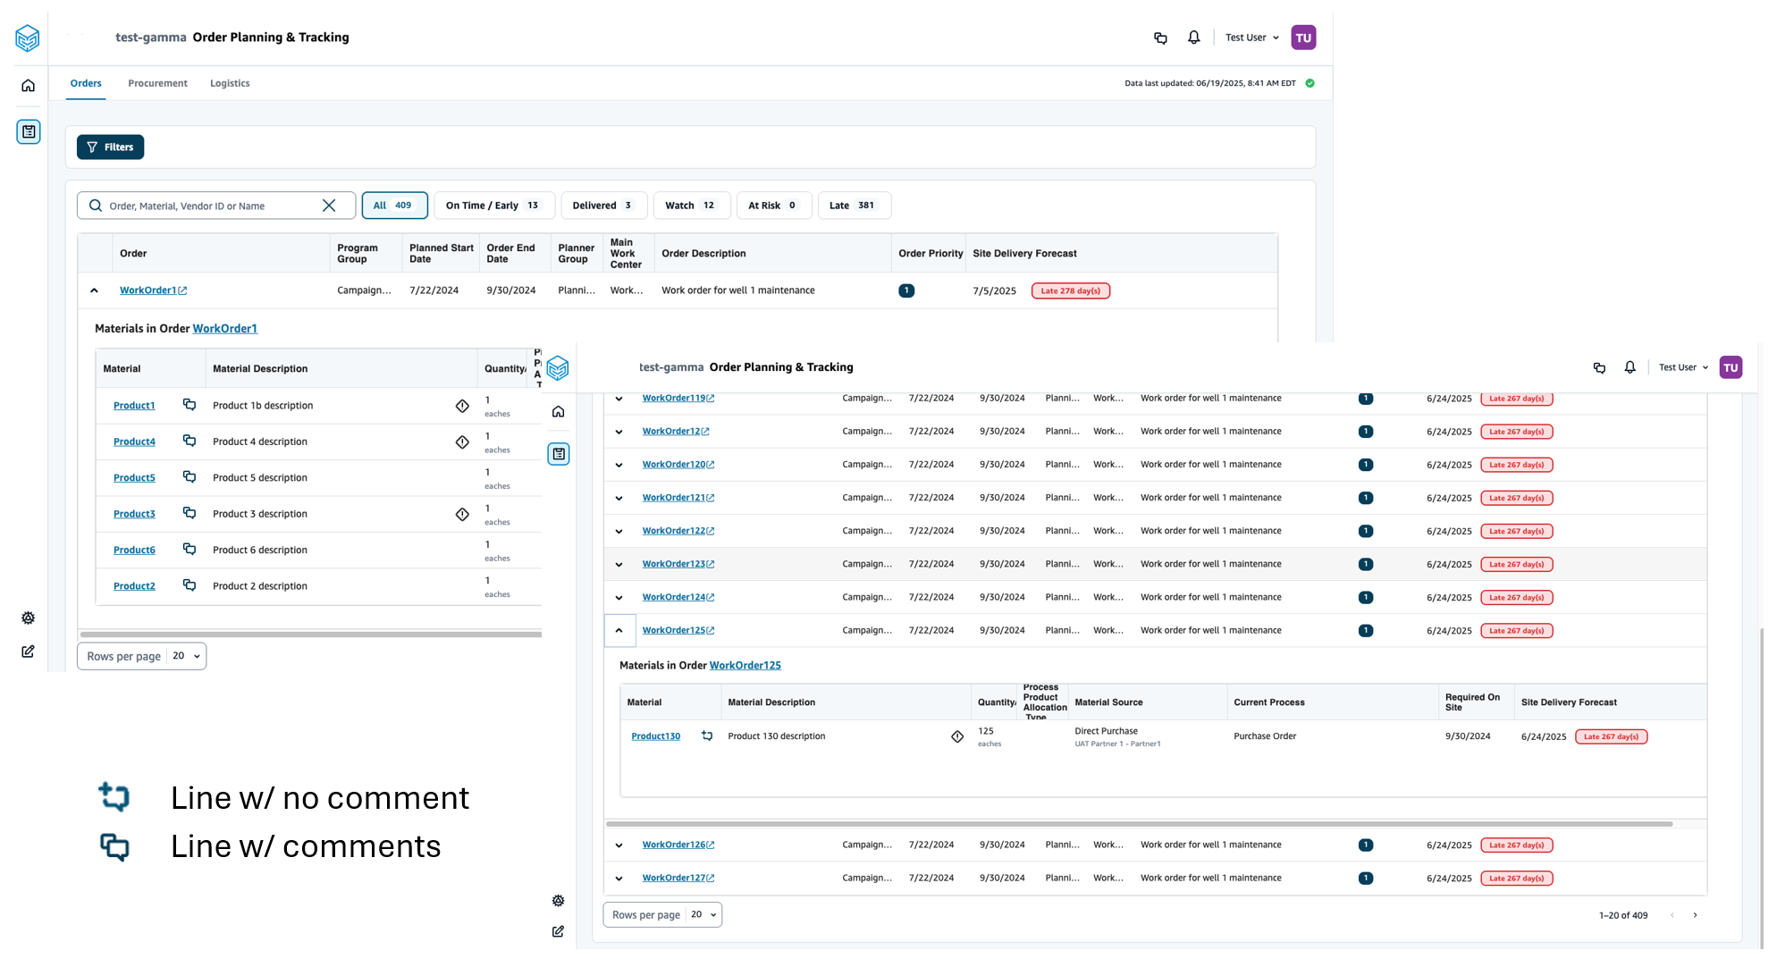Select the On Time / Early filter

(x=493, y=206)
